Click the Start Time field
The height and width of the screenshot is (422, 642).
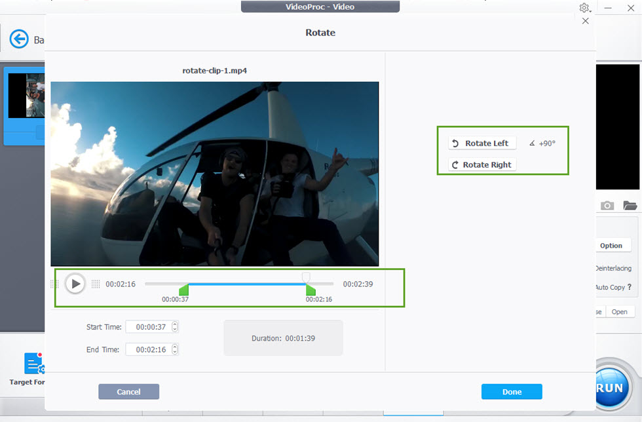(152, 327)
